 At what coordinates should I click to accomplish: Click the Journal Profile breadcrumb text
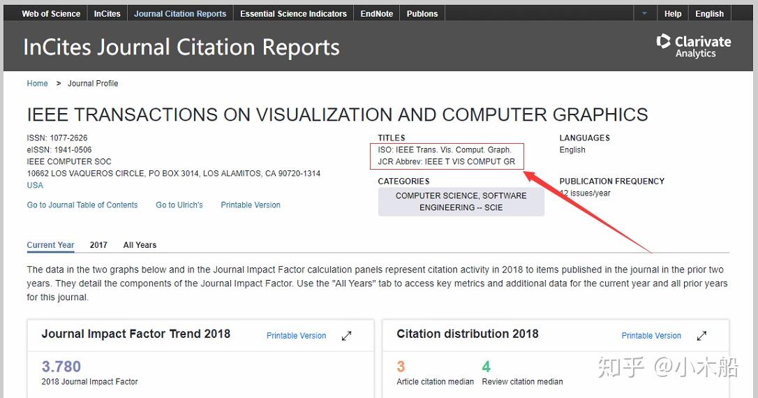[93, 83]
